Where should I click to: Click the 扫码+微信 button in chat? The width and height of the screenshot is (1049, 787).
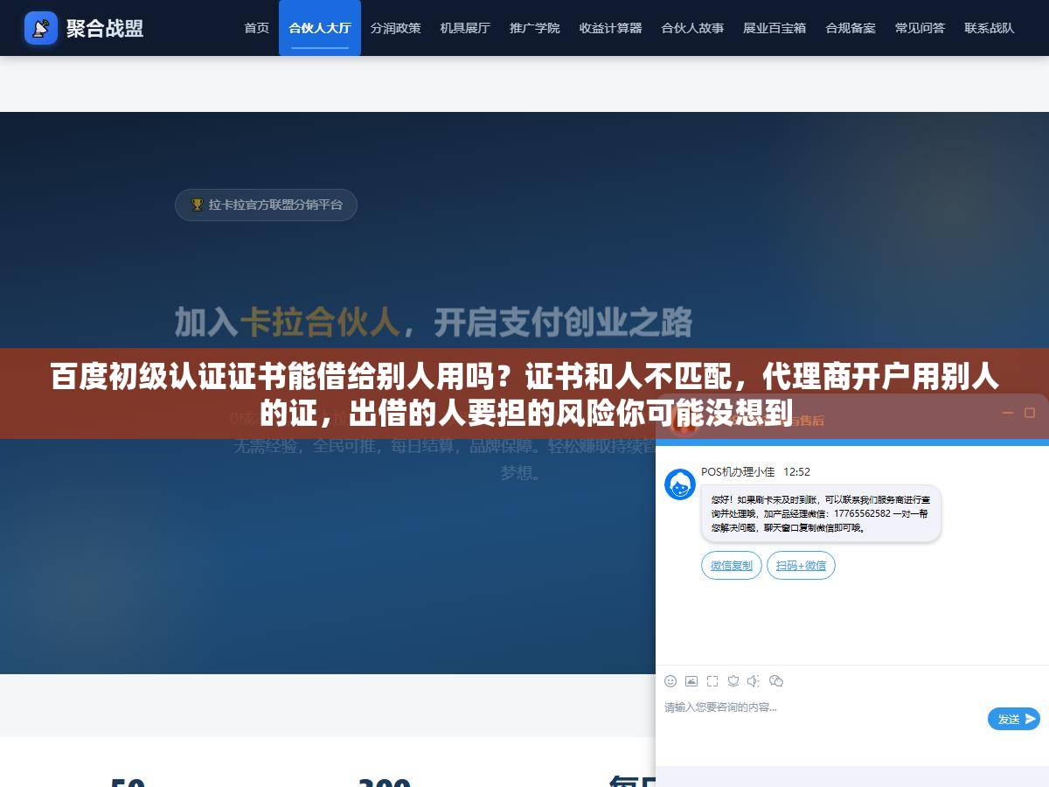coord(801,566)
